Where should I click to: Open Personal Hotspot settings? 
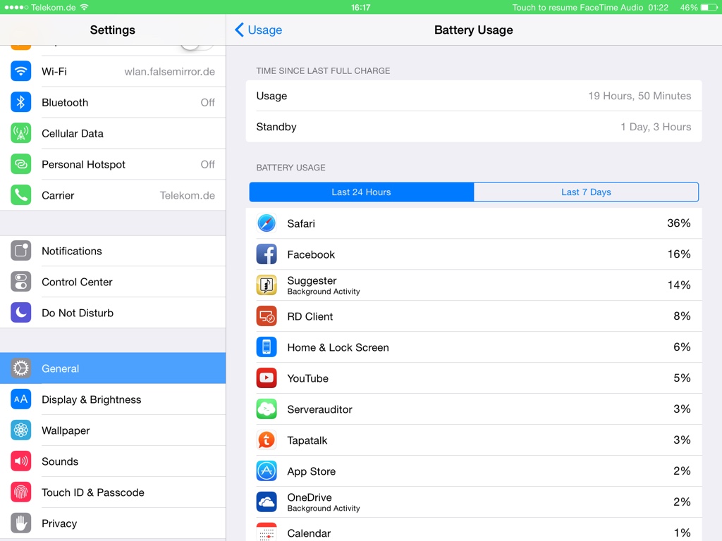pyautogui.click(x=113, y=164)
